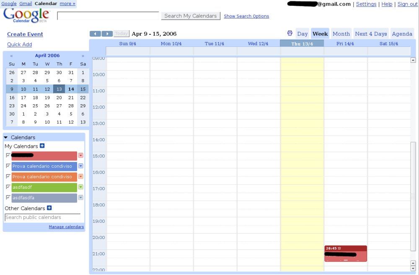419x275 pixels.
Task: Switch to the Agenda view tab
Action: (x=402, y=34)
